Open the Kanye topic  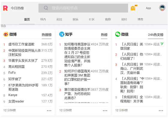(13, 95)
